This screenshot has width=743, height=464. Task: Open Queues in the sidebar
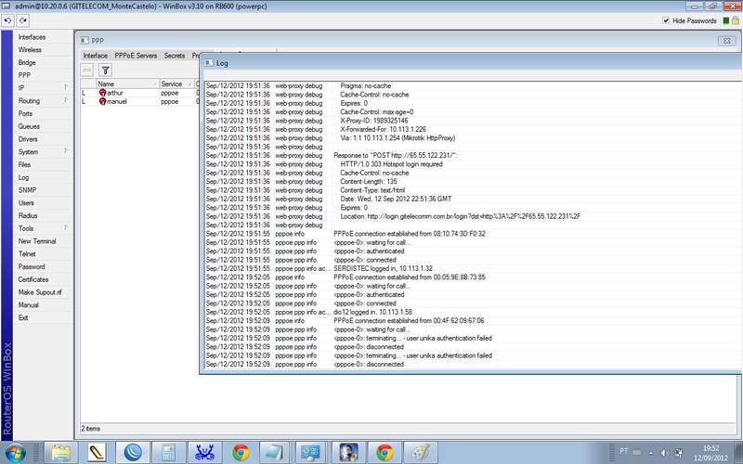point(29,126)
